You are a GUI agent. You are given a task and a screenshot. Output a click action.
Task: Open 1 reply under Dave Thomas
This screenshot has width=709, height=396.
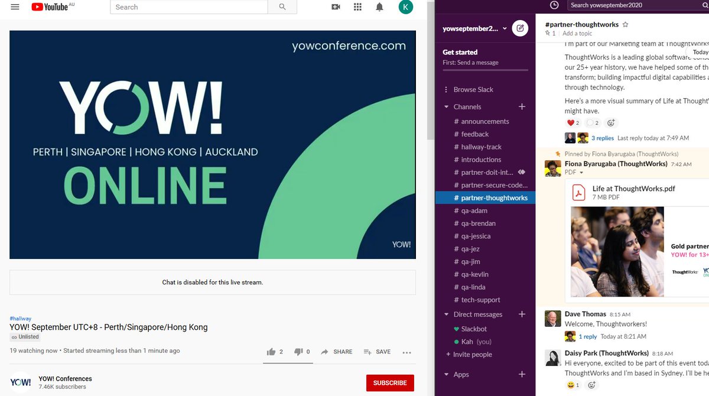tap(587, 336)
